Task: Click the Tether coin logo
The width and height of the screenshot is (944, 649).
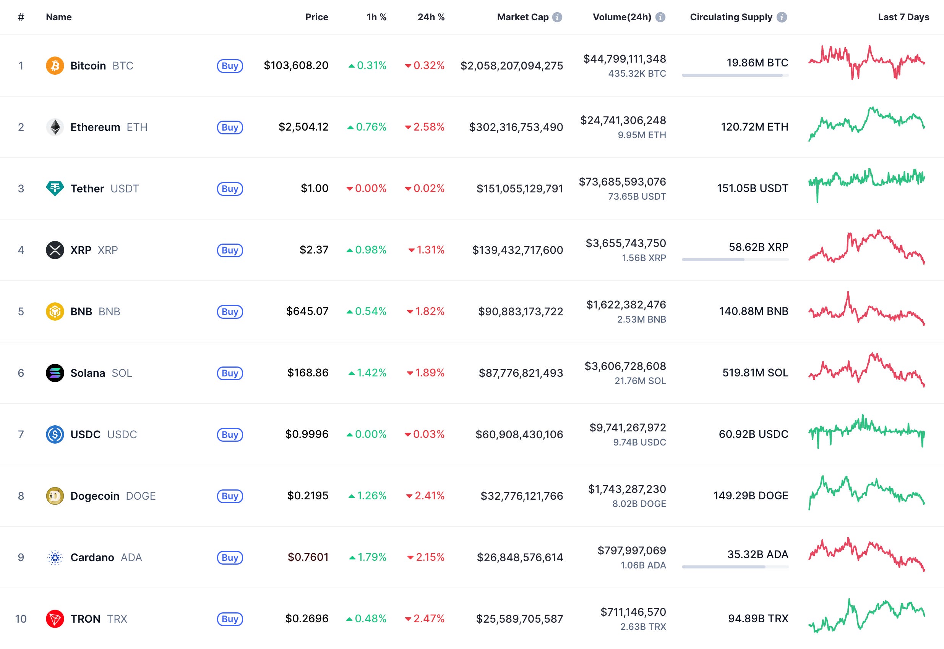Action: (55, 188)
